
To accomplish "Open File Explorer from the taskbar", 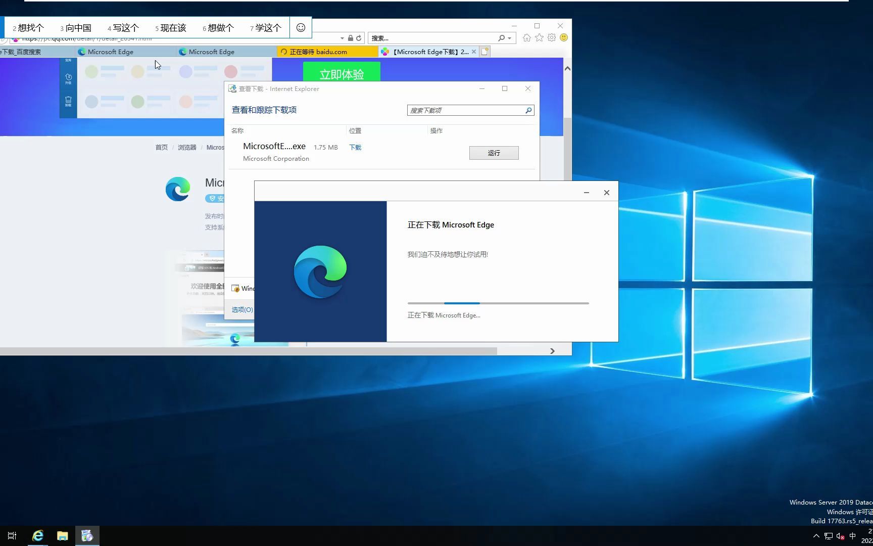I will [63, 536].
